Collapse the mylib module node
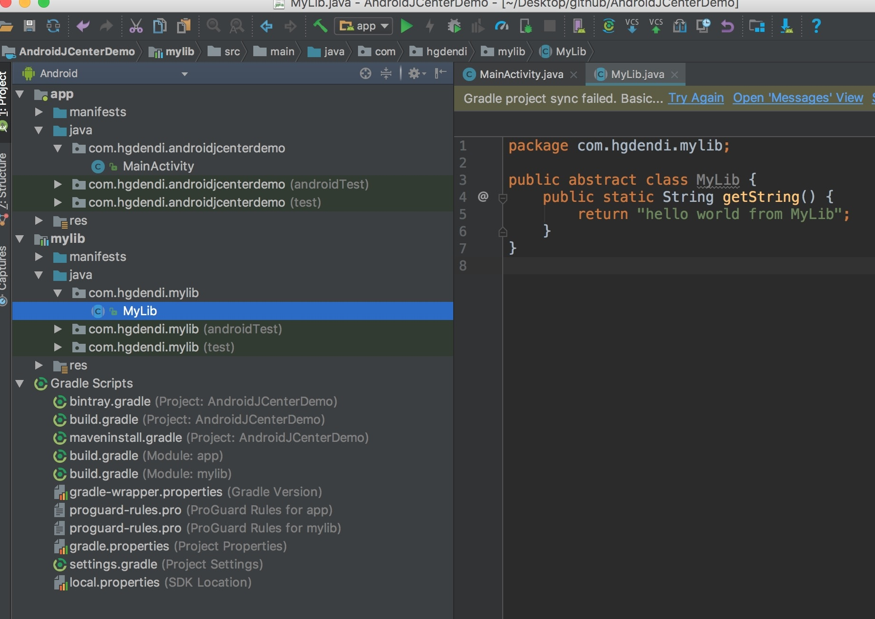 20,239
